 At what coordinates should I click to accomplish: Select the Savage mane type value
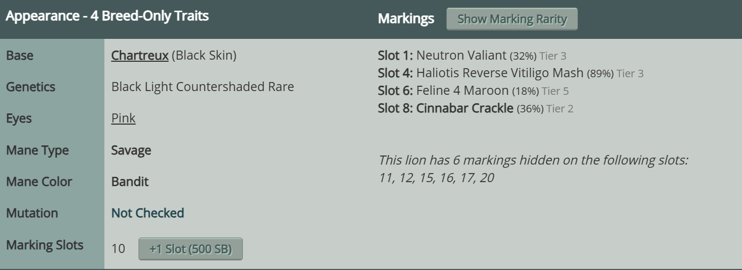(x=131, y=150)
